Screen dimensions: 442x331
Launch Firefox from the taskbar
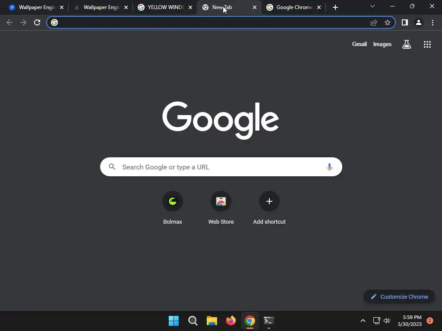231,321
